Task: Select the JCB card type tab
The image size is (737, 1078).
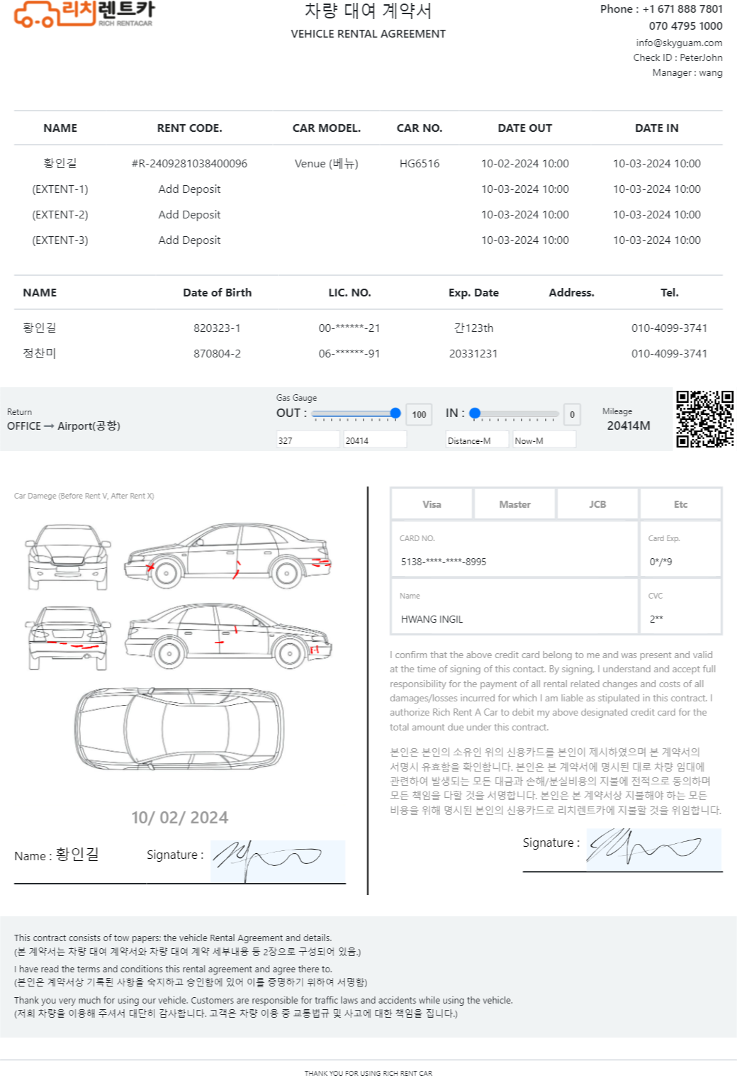Action: pyautogui.click(x=597, y=504)
